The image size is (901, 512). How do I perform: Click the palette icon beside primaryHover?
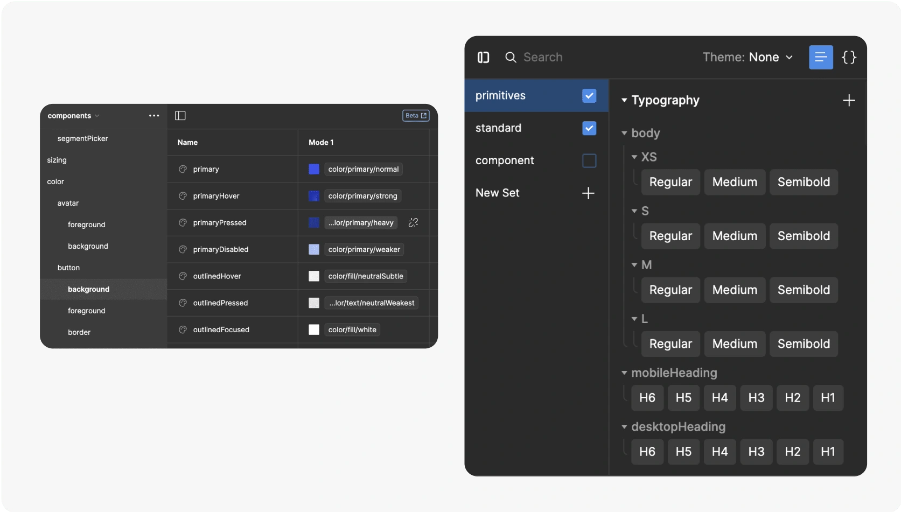point(183,196)
